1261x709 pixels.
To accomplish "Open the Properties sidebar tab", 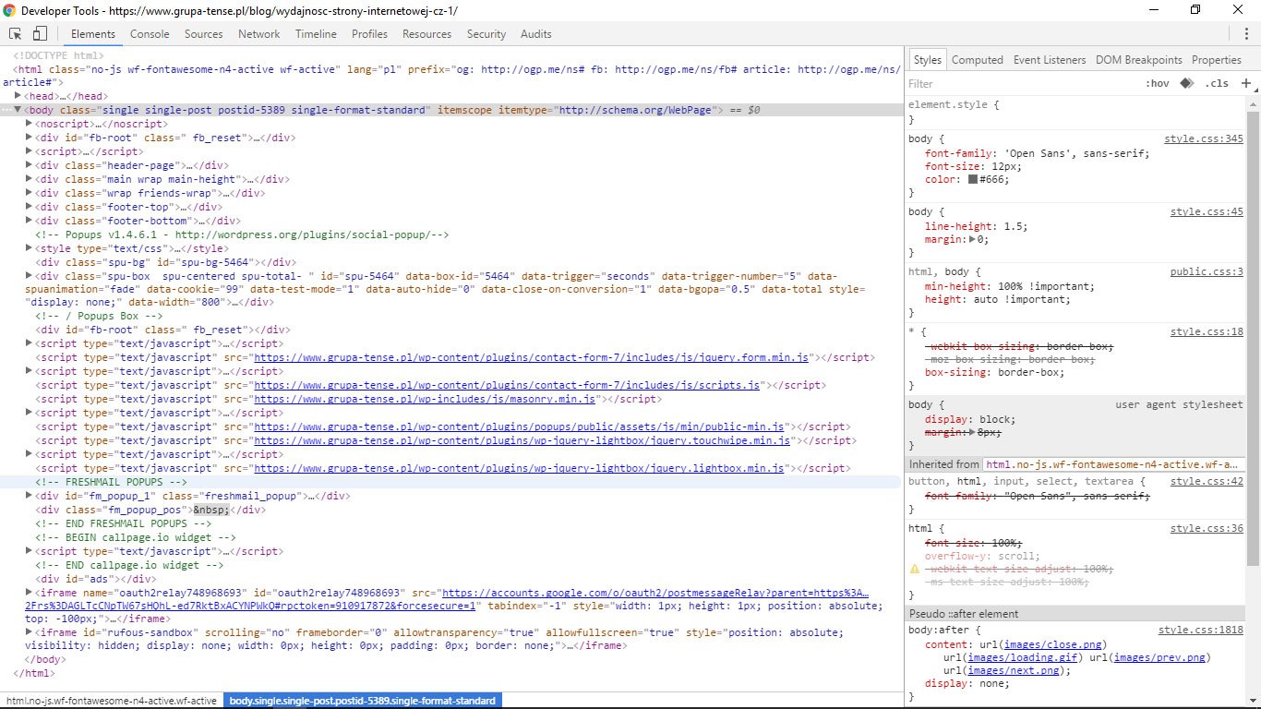I will 1217,60.
